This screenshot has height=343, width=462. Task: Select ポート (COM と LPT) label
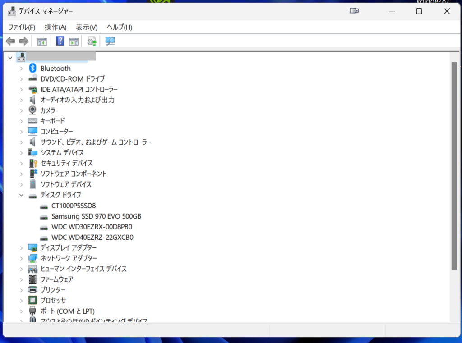(x=68, y=311)
